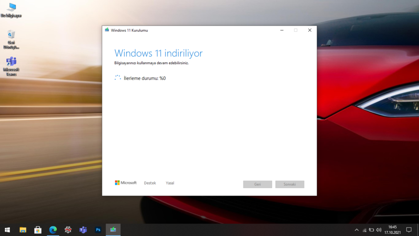The image size is (419, 236).
Task: Click the Bilgisayarınızı kullanmaya devam edebilirsiniz text
Action: click(x=151, y=63)
